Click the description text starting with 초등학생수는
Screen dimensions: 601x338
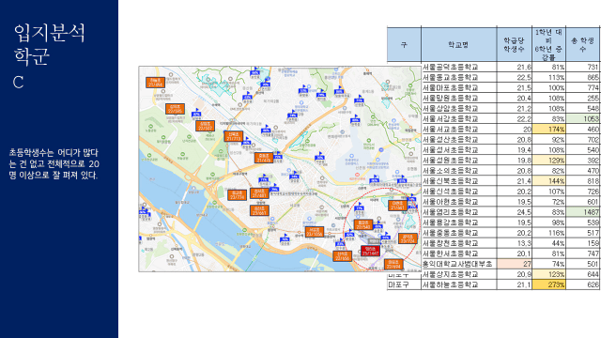[x=54, y=164]
